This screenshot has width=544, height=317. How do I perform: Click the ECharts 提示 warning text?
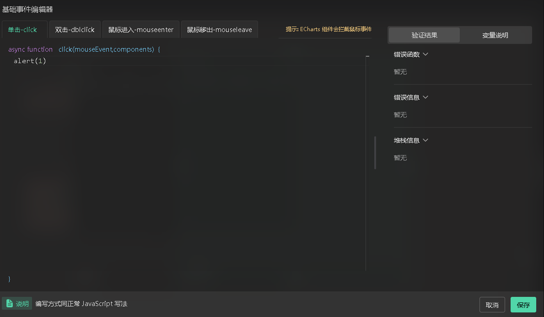pyautogui.click(x=329, y=29)
